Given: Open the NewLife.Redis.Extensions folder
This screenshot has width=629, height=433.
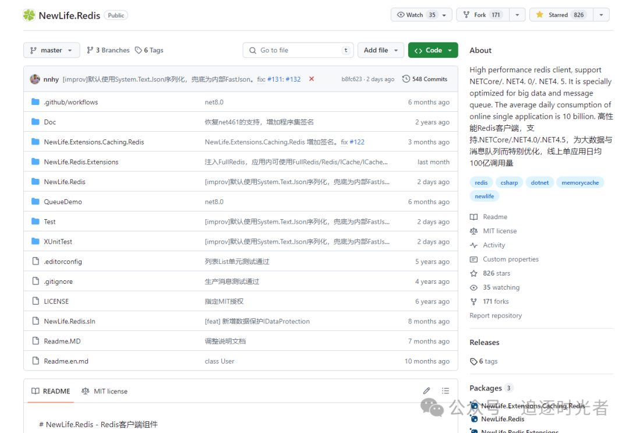Looking at the screenshot, I should coord(81,162).
